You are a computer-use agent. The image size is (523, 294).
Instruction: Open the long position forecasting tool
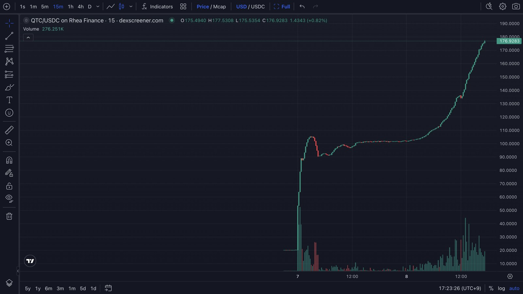(9, 74)
